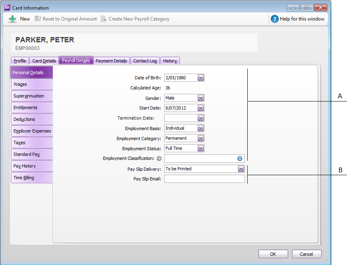
Task: Open the Employment Status dropdown
Action: (201, 148)
